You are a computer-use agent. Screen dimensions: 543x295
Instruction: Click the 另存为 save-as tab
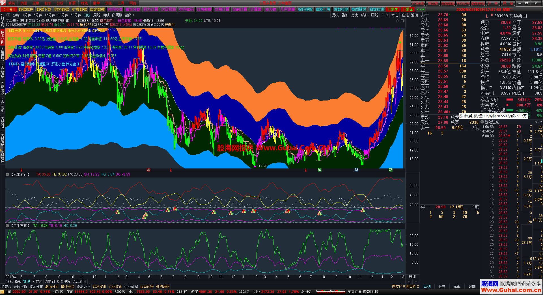(x=37, y=281)
